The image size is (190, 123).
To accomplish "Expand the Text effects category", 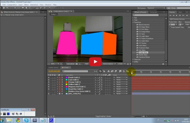I will 133,18.
